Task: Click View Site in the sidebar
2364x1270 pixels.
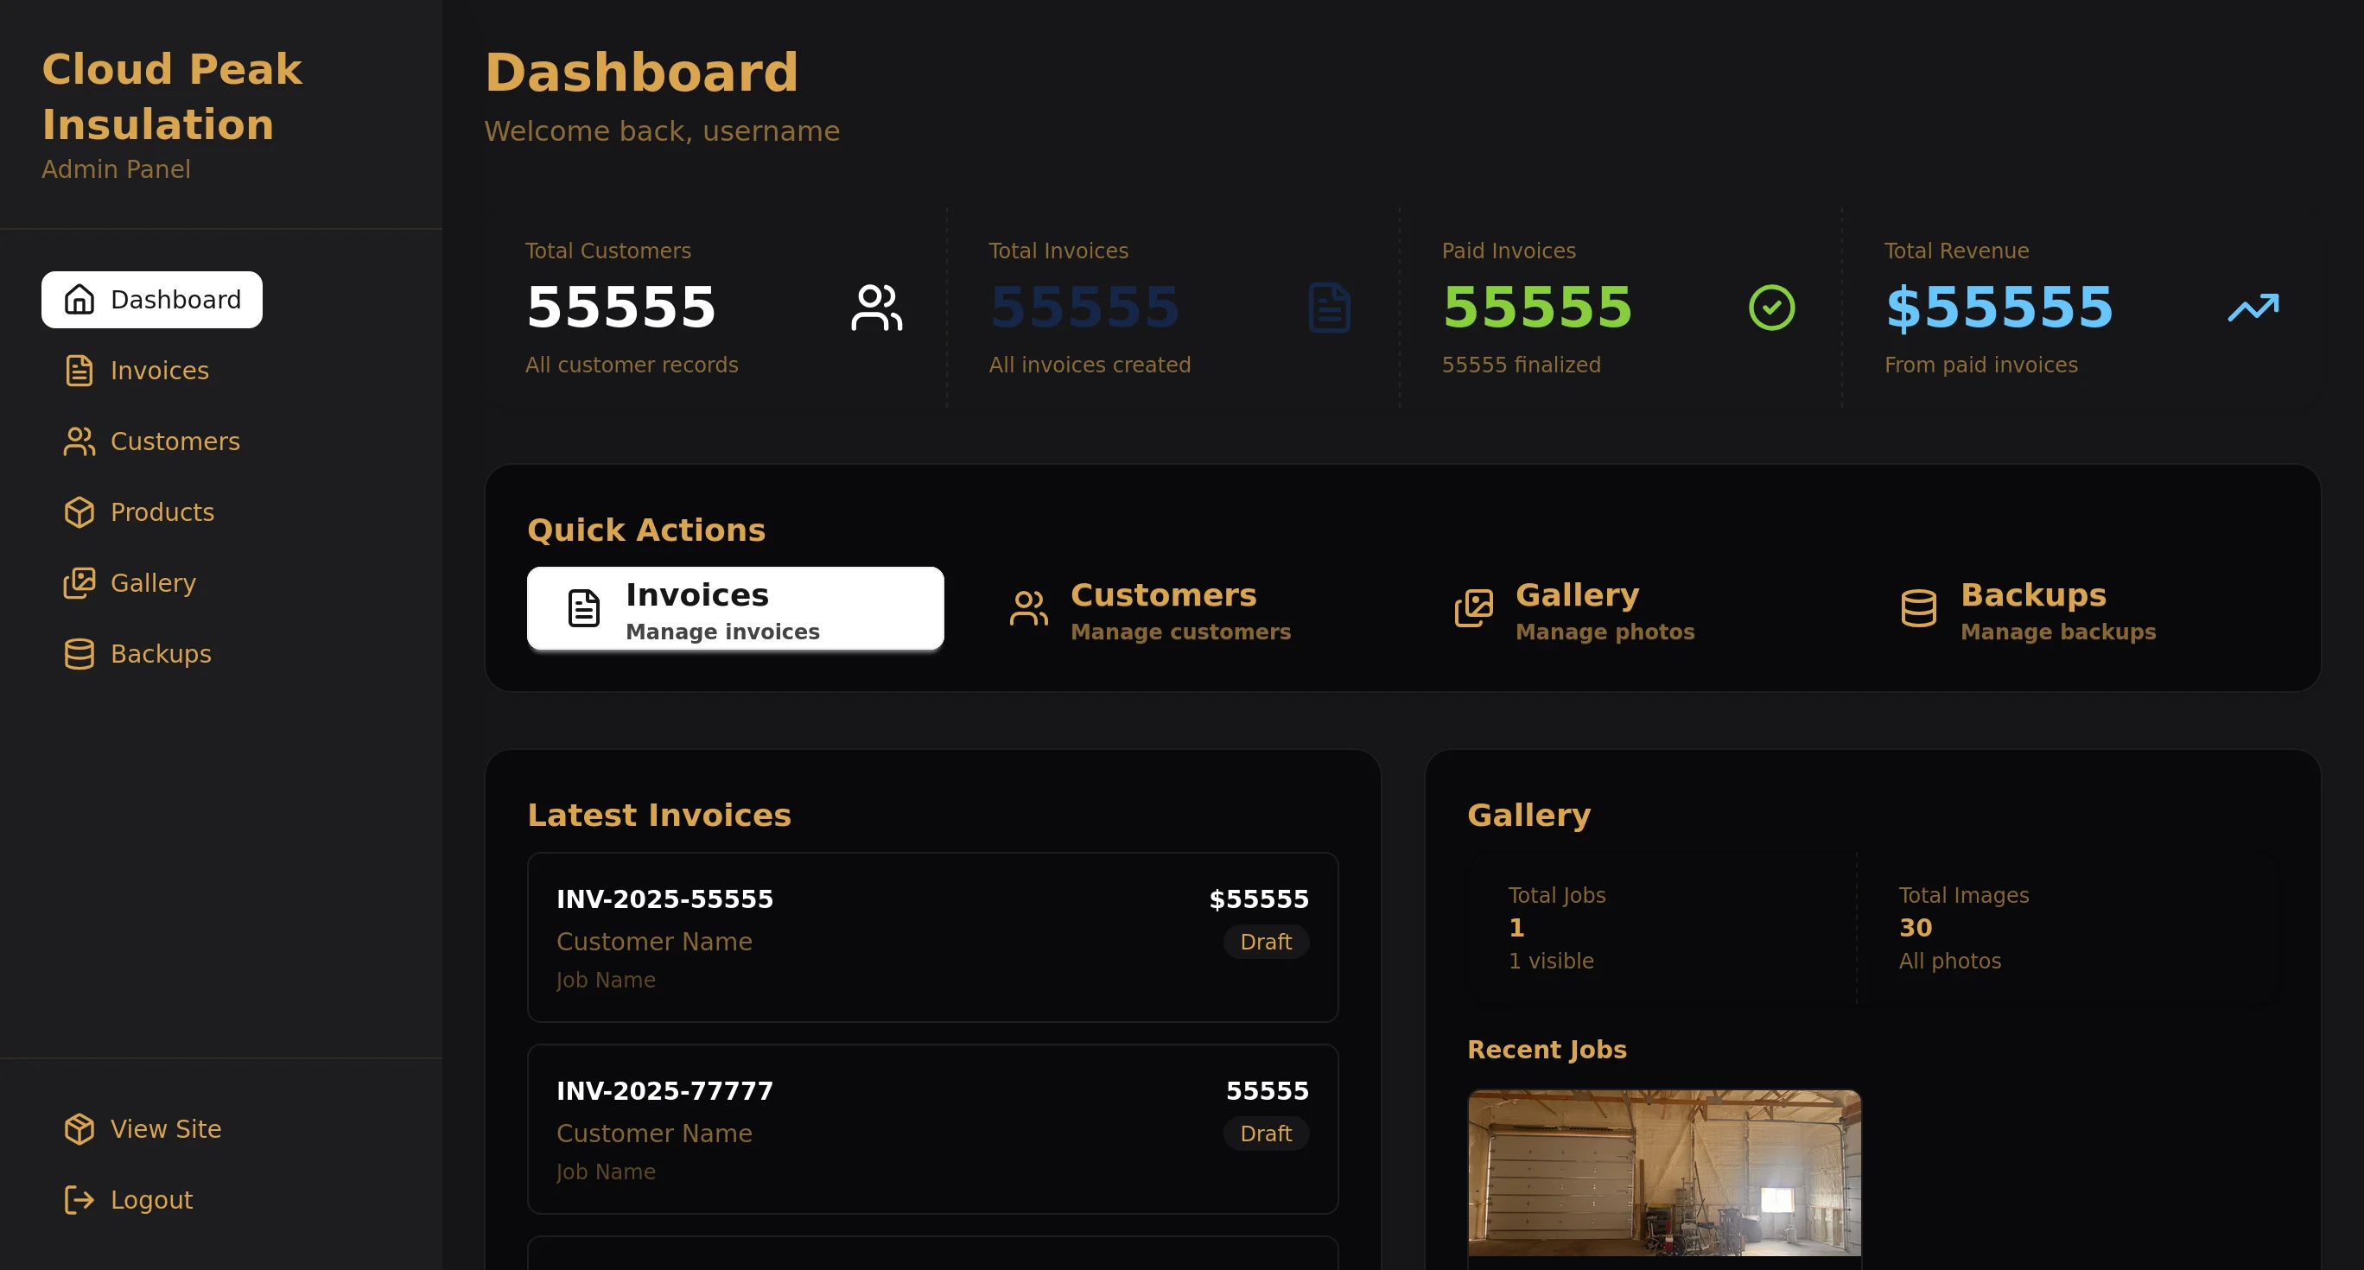Action: [x=166, y=1128]
